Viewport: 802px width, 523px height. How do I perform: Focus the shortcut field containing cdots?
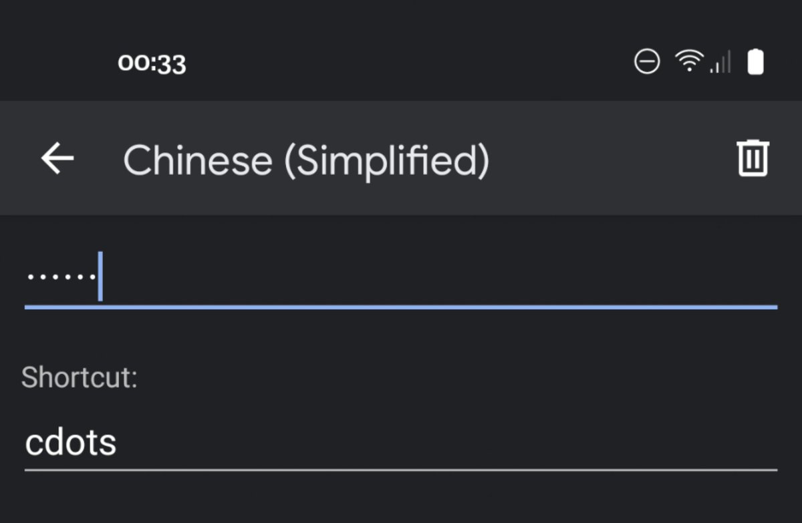coord(401,442)
